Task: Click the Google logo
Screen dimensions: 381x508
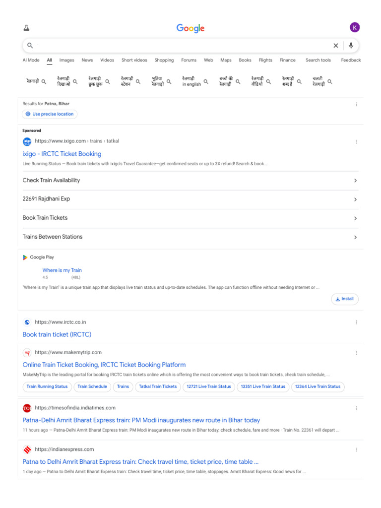Action: (x=190, y=28)
